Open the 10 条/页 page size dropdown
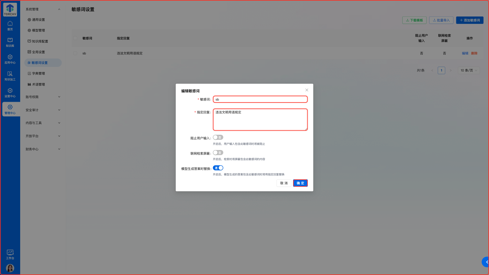The height and width of the screenshot is (275, 489). pos(469,70)
